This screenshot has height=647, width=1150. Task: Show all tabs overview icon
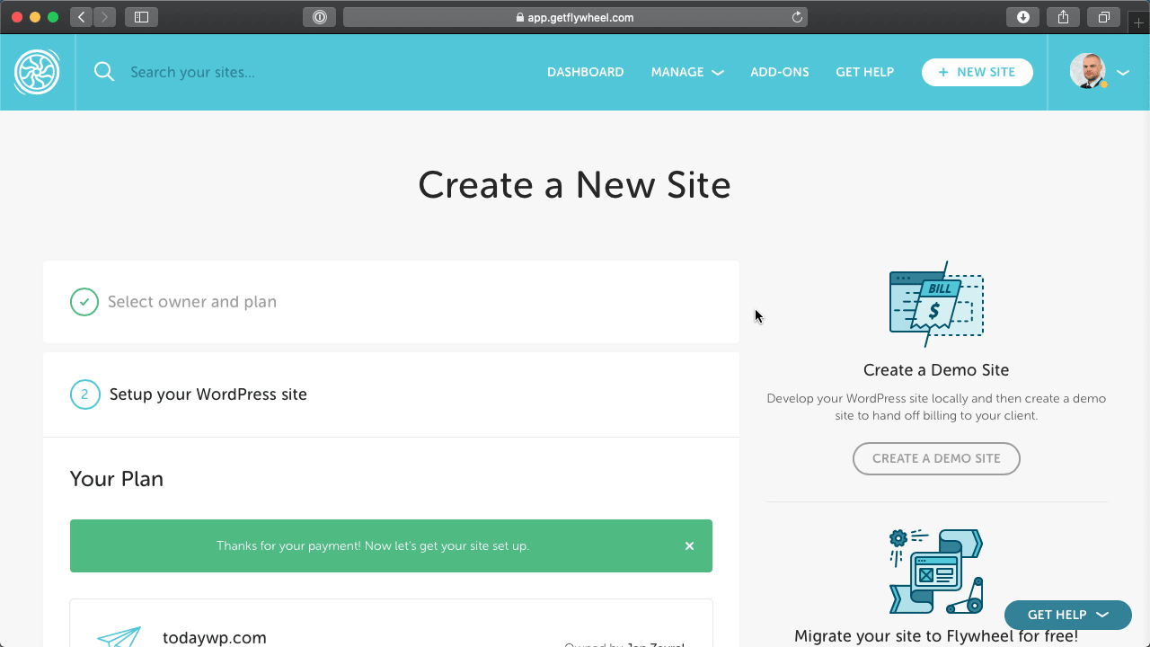click(1104, 17)
